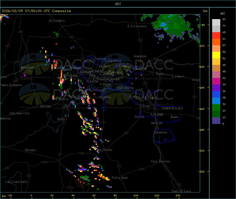The image size is (236, 199).
Task: Click the 'dBZ' title at the top
Action: coord(118,4)
